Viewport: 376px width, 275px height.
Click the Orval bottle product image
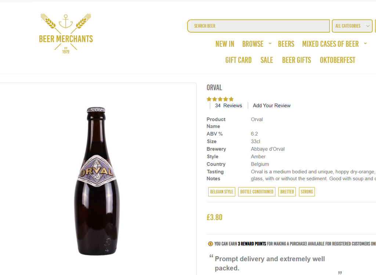[97, 181]
